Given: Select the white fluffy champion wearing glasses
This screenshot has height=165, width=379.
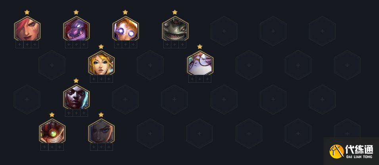Looking at the screenshot, I should click(200, 63).
